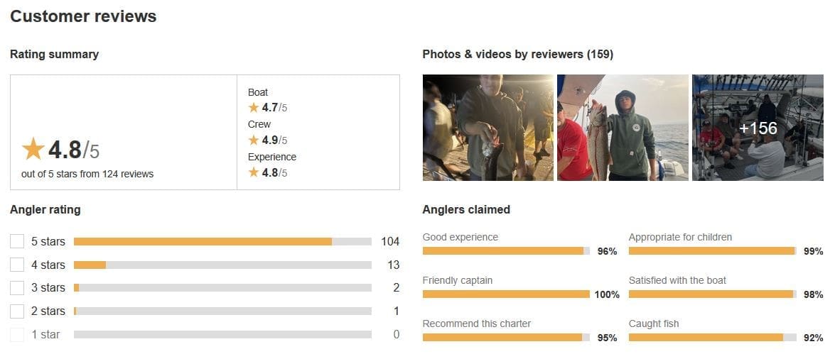The image size is (835, 354).
Task: Select the 5 stars label
Action: (48, 241)
